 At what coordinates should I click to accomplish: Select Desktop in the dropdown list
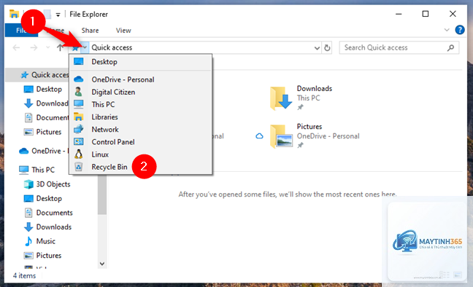tap(141, 62)
